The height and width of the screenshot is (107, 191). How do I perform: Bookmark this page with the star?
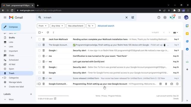point(169,10)
